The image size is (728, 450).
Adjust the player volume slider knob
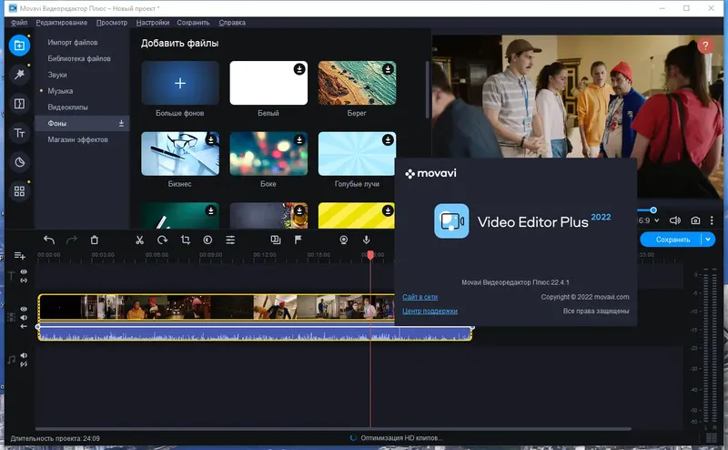[653, 210]
